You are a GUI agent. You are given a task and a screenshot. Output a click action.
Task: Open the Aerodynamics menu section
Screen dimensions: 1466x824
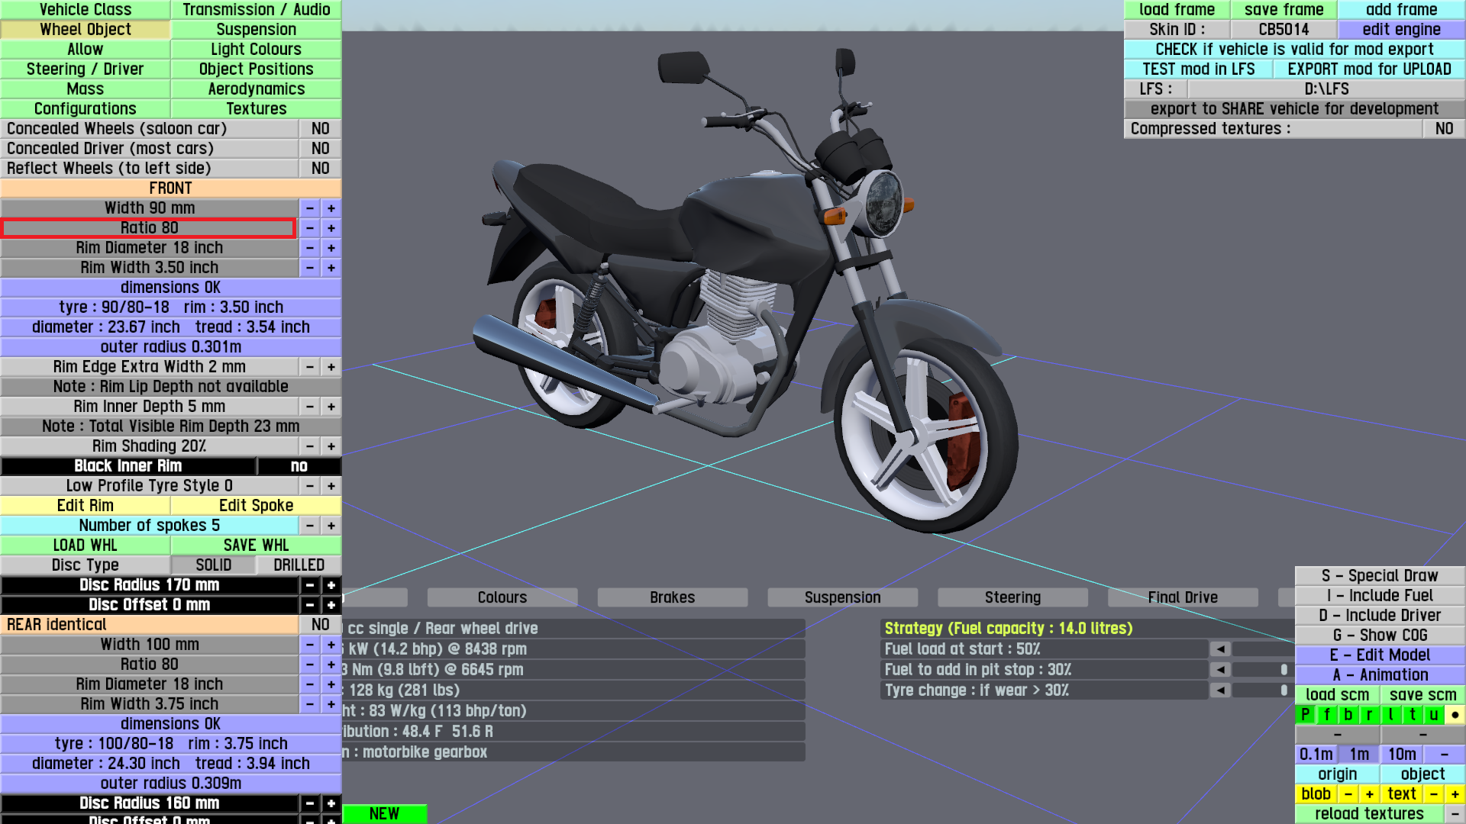coord(256,89)
